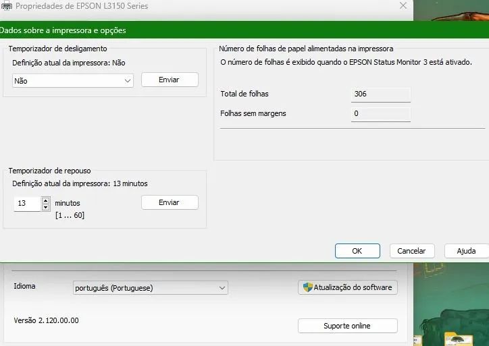Open the power-off timer dropdown showing Não

tap(73, 81)
